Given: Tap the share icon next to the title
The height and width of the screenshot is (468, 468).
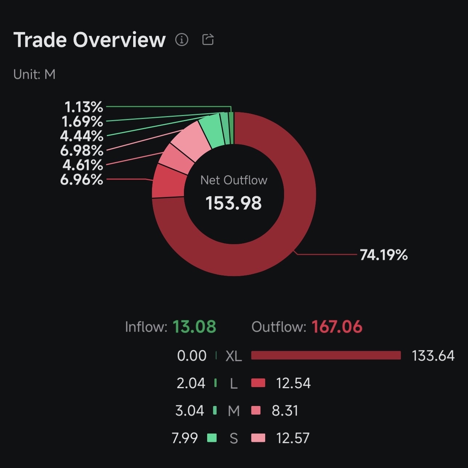Looking at the screenshot, I should pyautogui.click(x=208, y=39).
